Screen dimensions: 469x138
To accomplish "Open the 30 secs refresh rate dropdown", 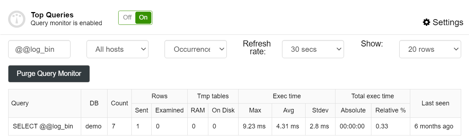I will [x=313, y=49].
